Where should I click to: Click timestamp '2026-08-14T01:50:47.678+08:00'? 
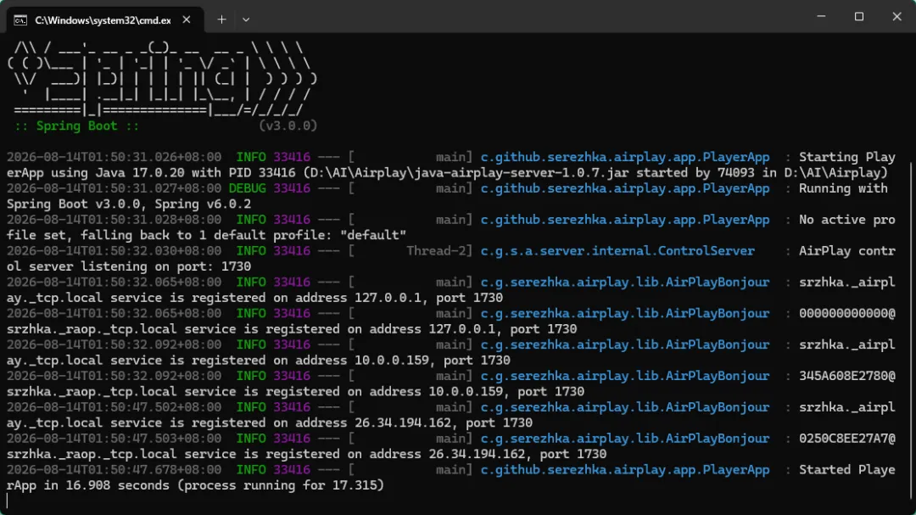114,469
